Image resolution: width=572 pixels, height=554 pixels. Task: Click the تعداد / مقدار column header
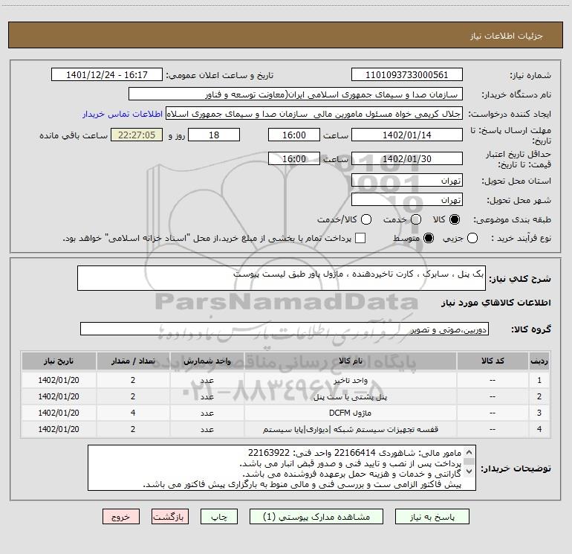[133, 361]
